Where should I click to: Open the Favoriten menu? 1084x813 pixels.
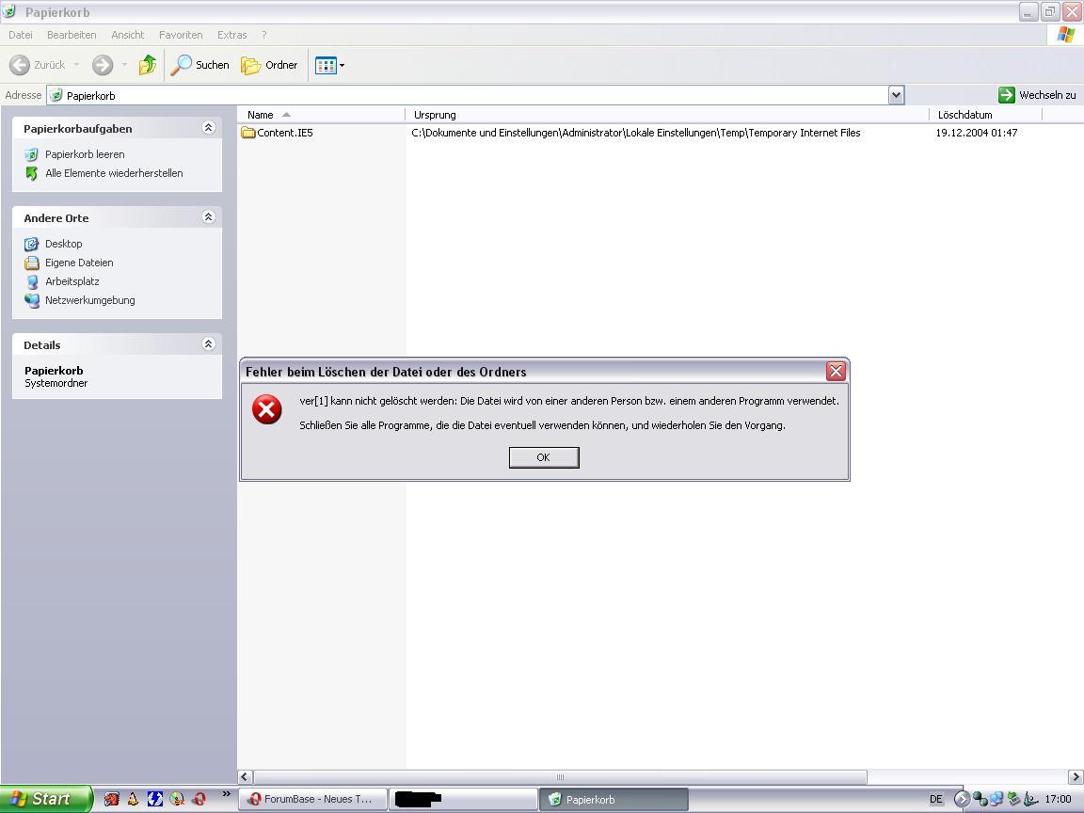coord(181,35)
